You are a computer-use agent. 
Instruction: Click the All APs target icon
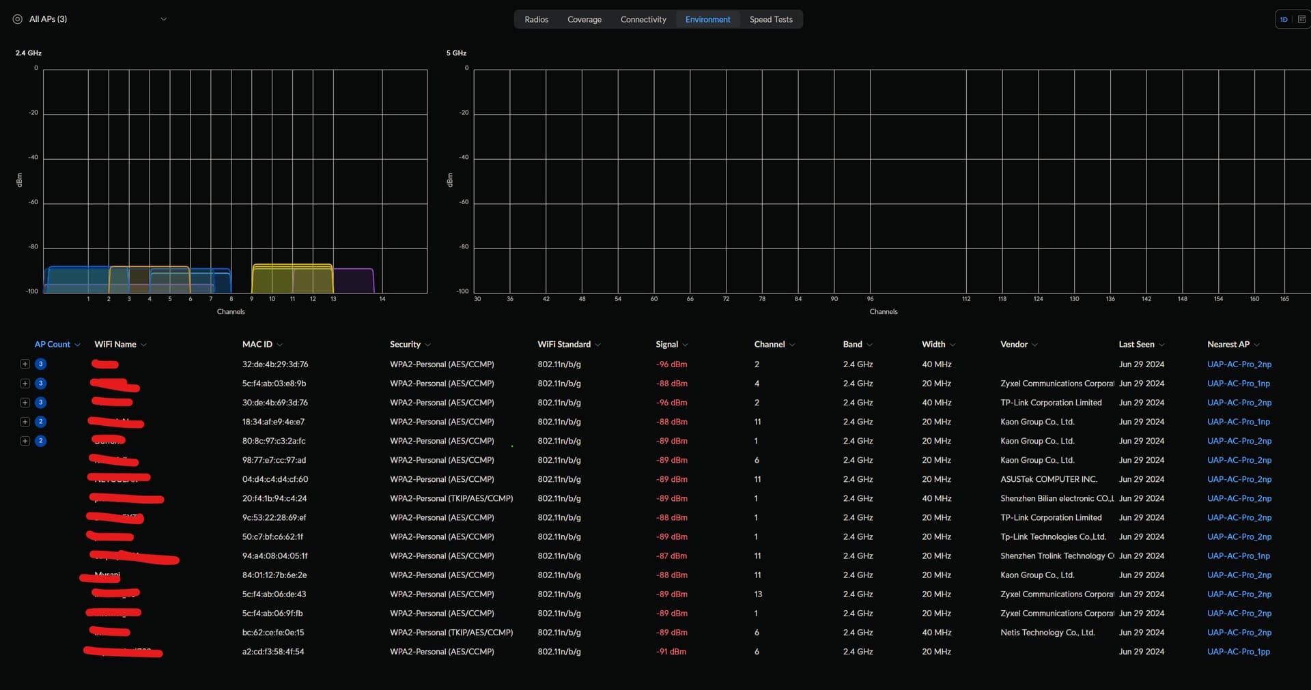18,19
